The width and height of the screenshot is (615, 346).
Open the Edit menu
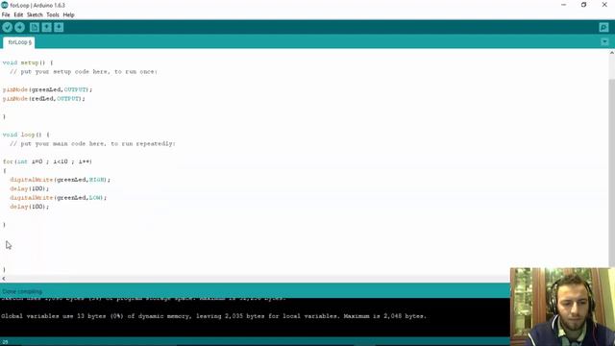pos(18,15)
